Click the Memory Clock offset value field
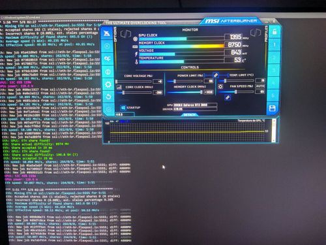Viewport: 326px width, 245px height. [x=209, y=92]
